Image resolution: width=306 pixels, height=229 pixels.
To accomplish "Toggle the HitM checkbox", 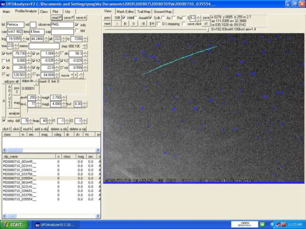I will [x=124, y=18].
